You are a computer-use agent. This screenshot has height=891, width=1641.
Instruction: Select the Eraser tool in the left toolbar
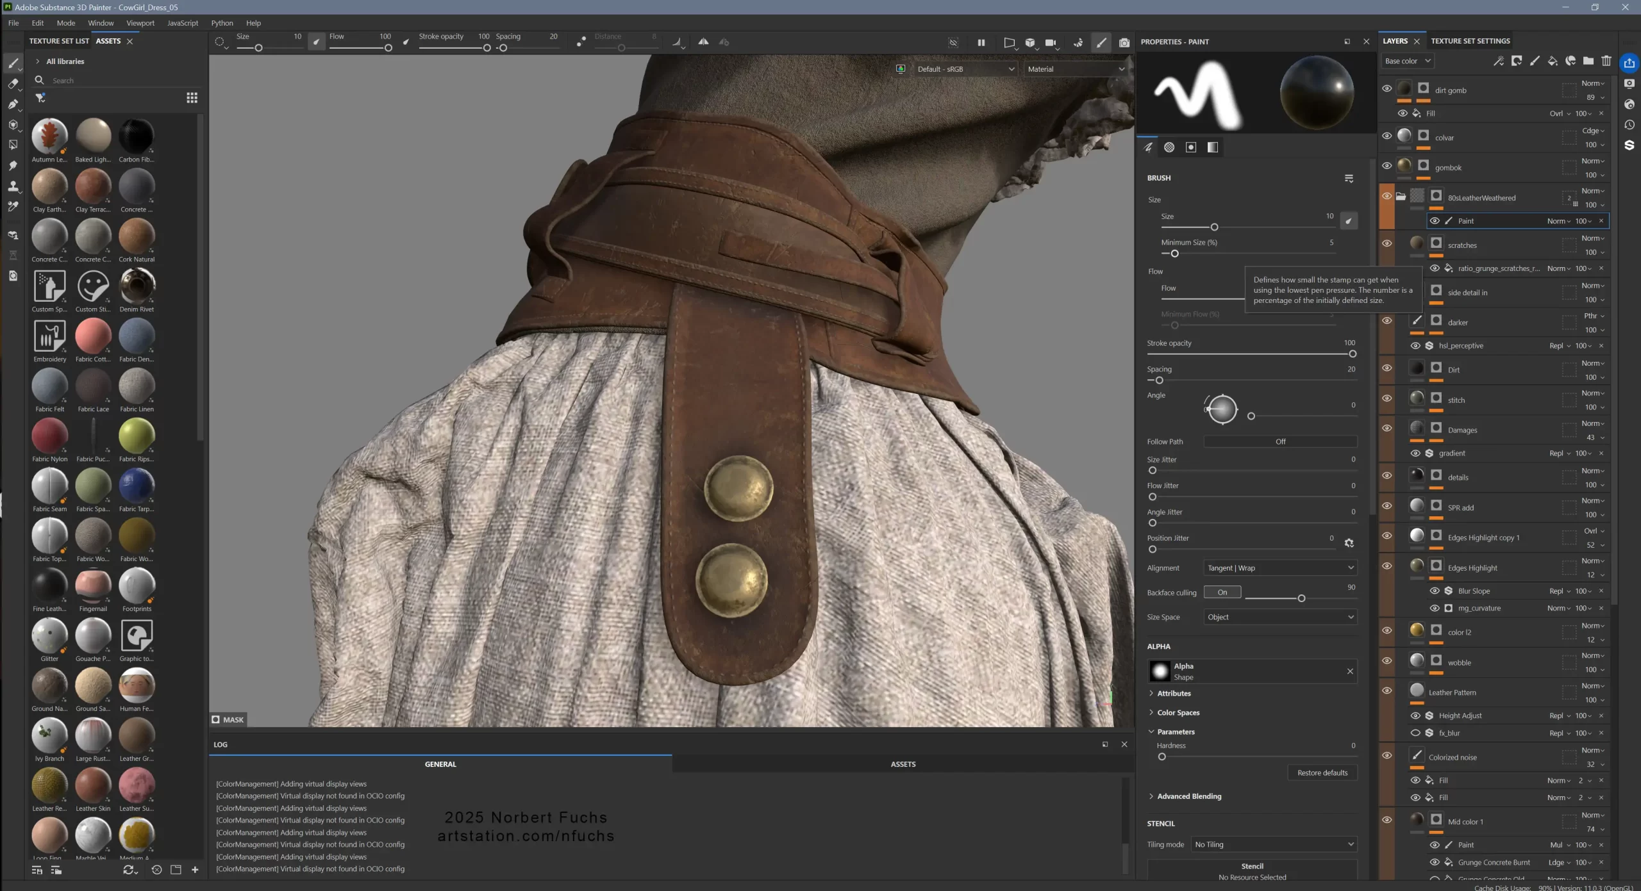click(14, 84)
